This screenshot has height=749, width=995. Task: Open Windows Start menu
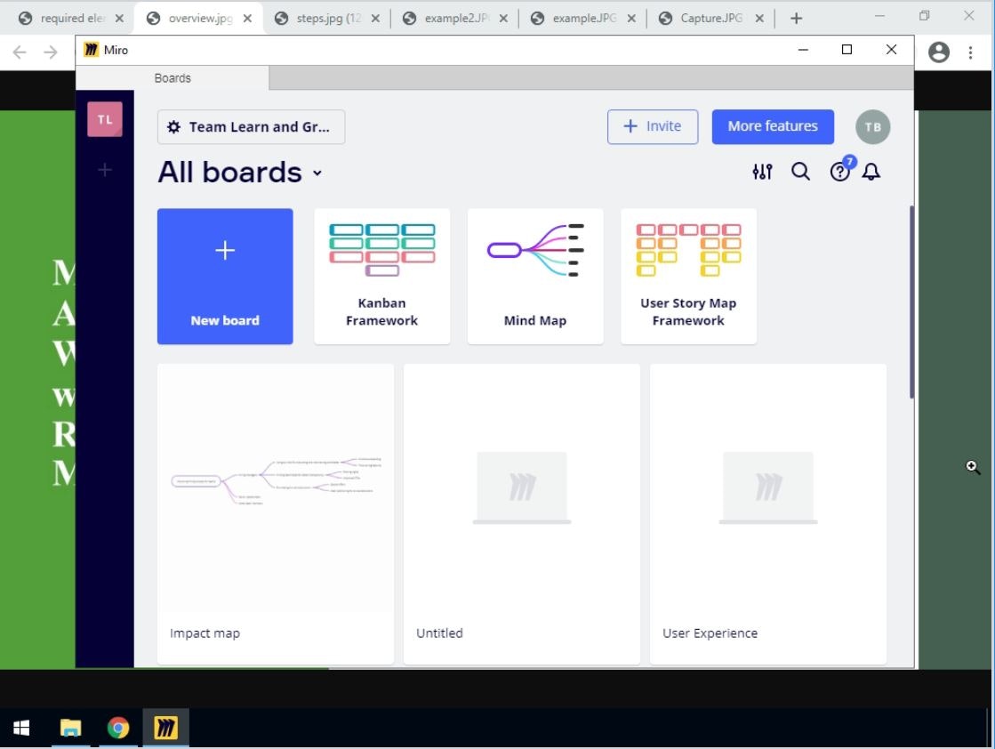21,728
